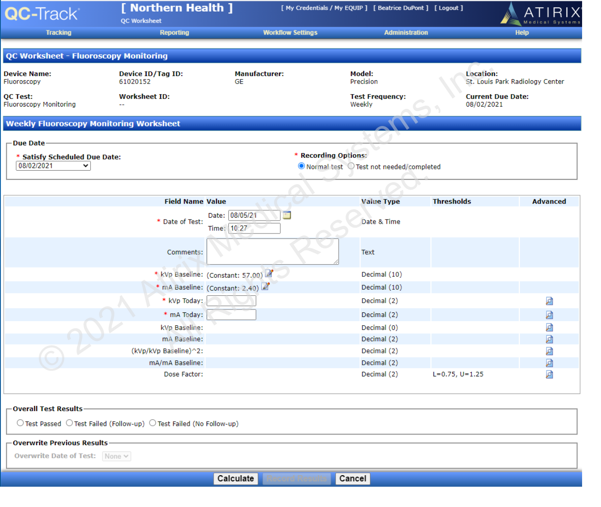Open Overwrite Date of Test dropdown
Viewport: 601px width, 507px height.
tap(116, 456)
